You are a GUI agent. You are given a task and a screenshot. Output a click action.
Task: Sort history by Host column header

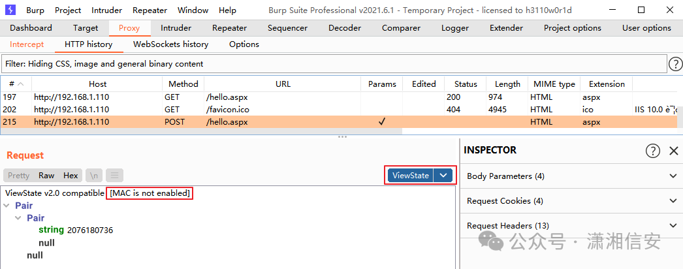tap(97, 84)
